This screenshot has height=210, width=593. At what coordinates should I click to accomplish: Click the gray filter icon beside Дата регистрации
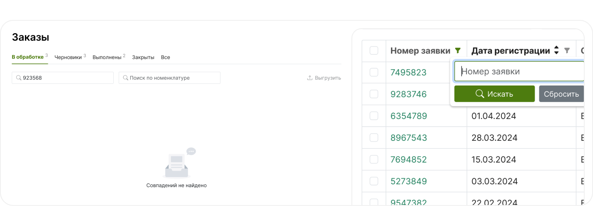tap(567, 51)
